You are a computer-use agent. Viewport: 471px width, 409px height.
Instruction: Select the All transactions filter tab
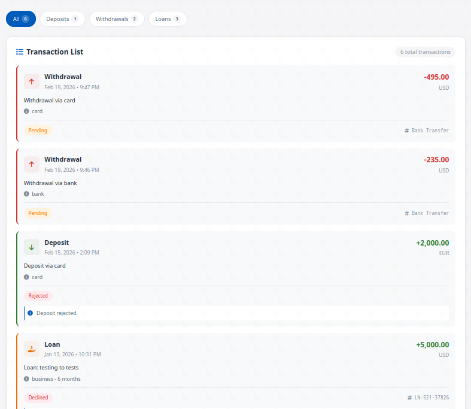21,19
